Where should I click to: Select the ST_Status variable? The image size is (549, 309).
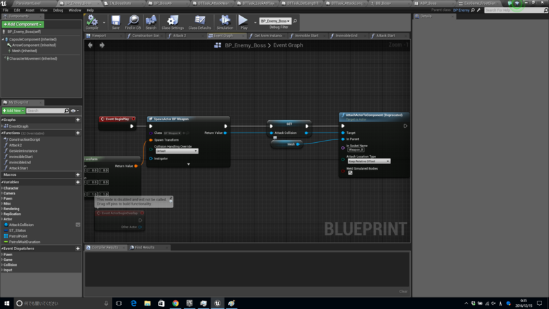pyautogui.click(x=18, y=231)
